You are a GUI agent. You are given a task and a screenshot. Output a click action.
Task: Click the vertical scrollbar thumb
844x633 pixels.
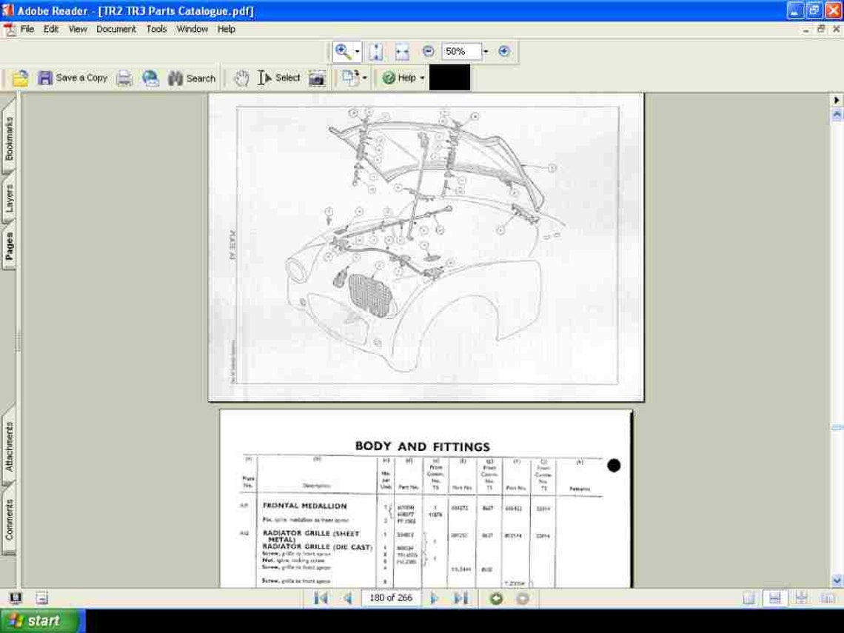pos(837,428)
